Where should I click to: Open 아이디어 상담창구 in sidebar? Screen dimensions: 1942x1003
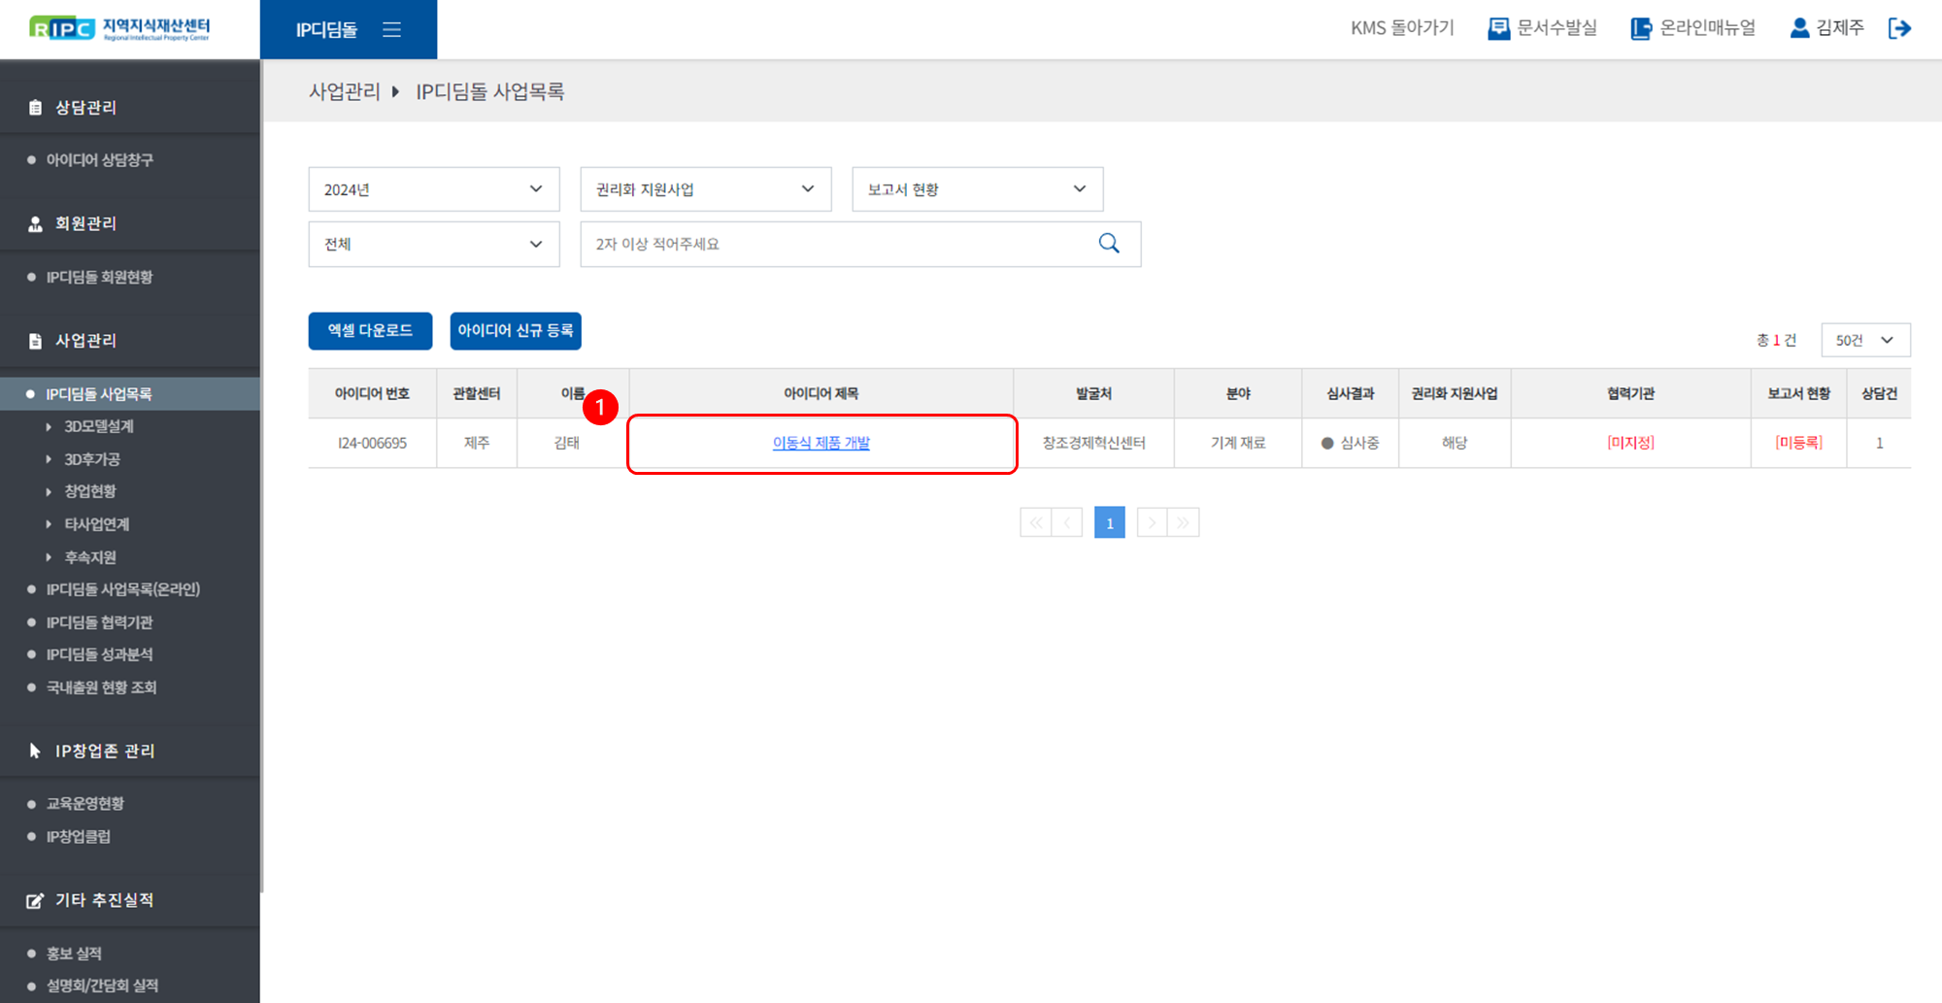click(x=99, y=159)
